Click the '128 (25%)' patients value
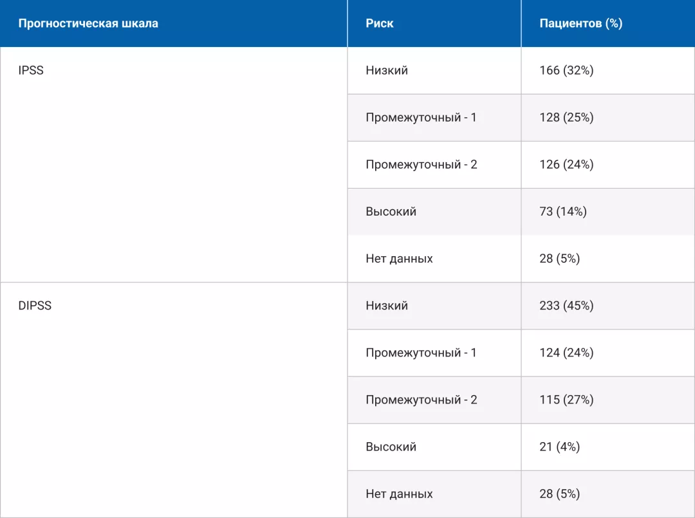695x518 pixels. [566, 118]
